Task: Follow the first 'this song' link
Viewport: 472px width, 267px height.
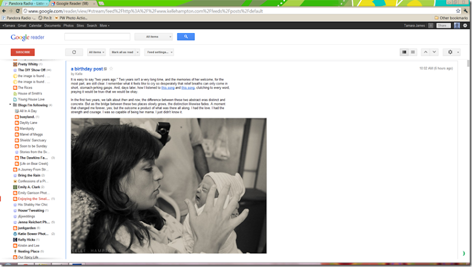Action: pyautogui.click(x=168, y=87)
